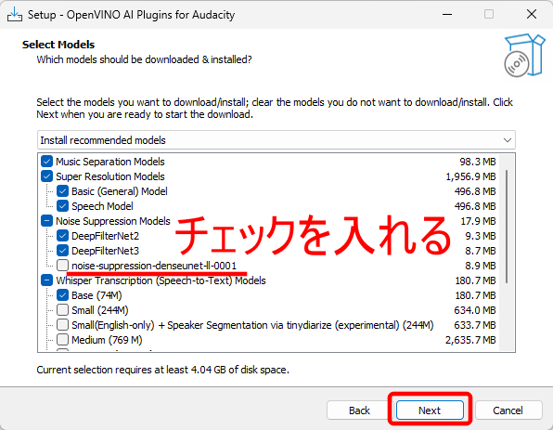The height and width of the screenshot is (430, 553).
Task: Close the Setup window
Action: (x=532, y=14)
